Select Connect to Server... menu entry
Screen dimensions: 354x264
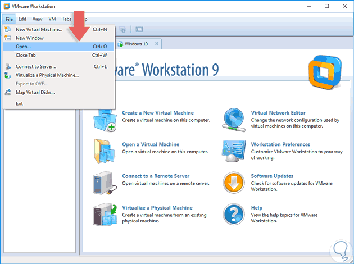pyautogui.click(x=58, y=67)
